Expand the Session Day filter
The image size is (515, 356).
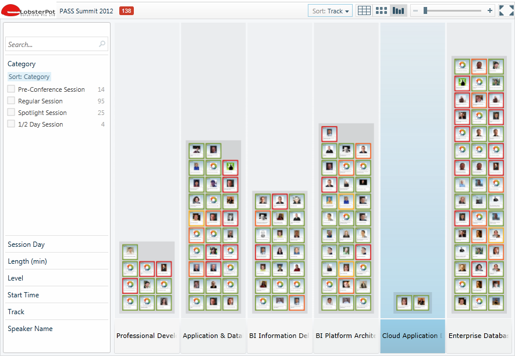[x=26, y=244]
